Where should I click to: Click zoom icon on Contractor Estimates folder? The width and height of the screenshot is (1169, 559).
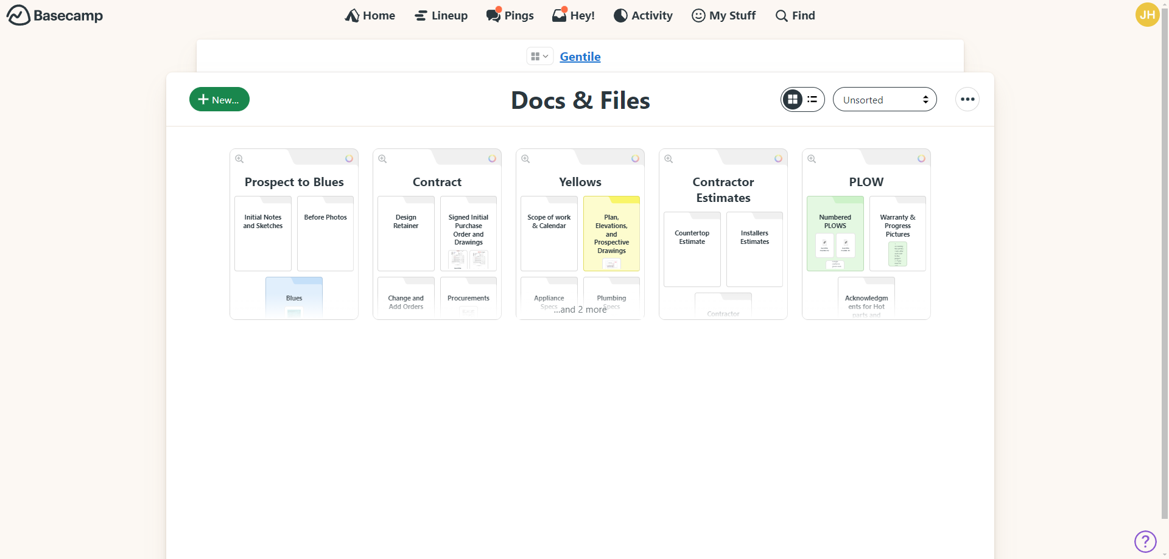coord(669,159)
